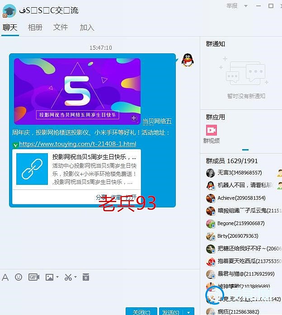The height and width of the screenshot is (315, 282).
Task: Select member 把糖还给我好不好
Action: (x=249, y=249)
